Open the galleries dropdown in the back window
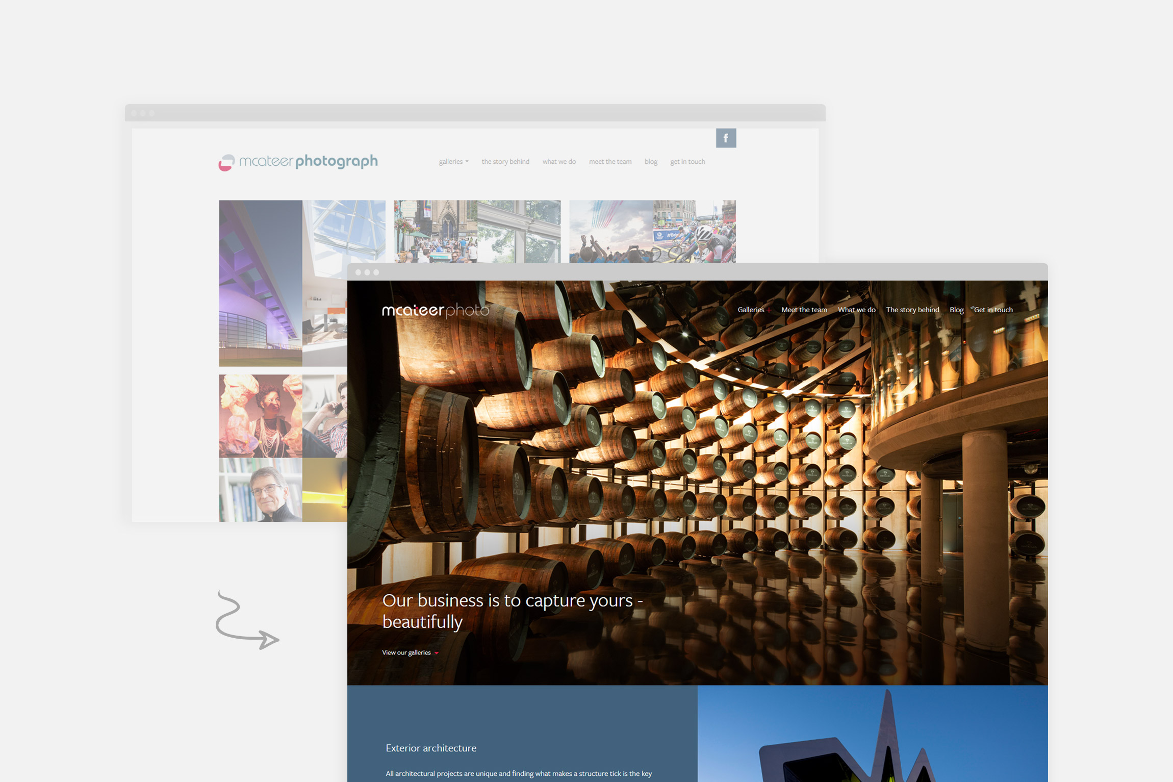 click(453, 162)
